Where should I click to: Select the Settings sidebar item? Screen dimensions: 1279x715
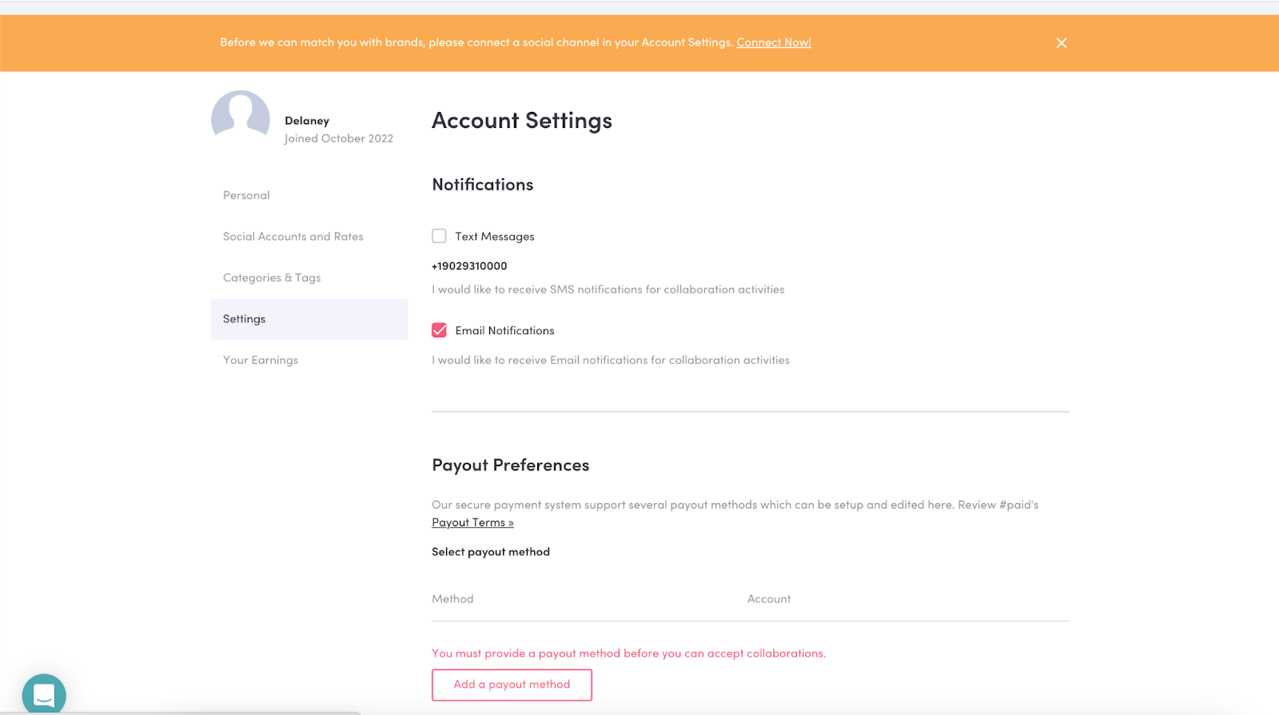244,319
